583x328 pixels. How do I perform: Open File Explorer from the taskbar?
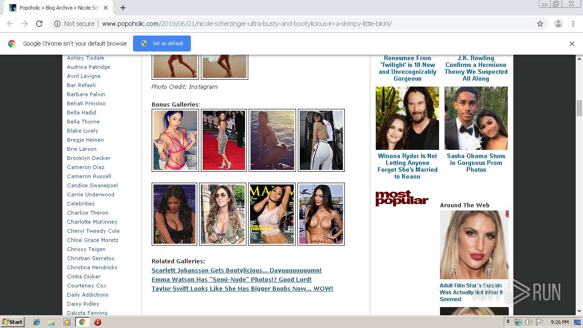click(51, 322)
